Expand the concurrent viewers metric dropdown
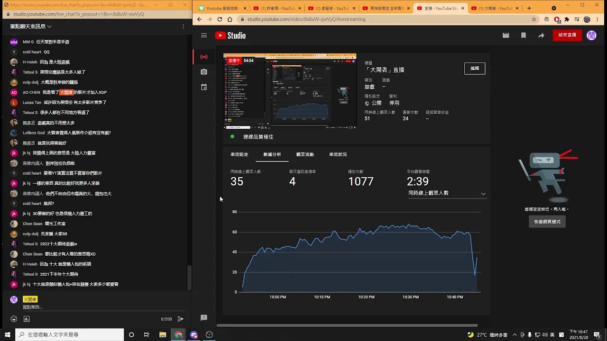607x341 pixels. tap(483, 193)
